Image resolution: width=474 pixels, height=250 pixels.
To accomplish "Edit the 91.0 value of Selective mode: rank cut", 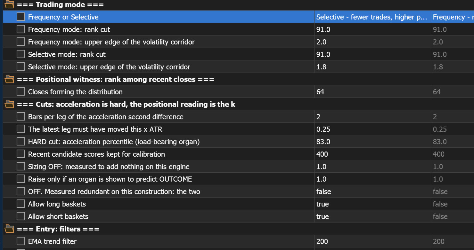I will (372, 54).
